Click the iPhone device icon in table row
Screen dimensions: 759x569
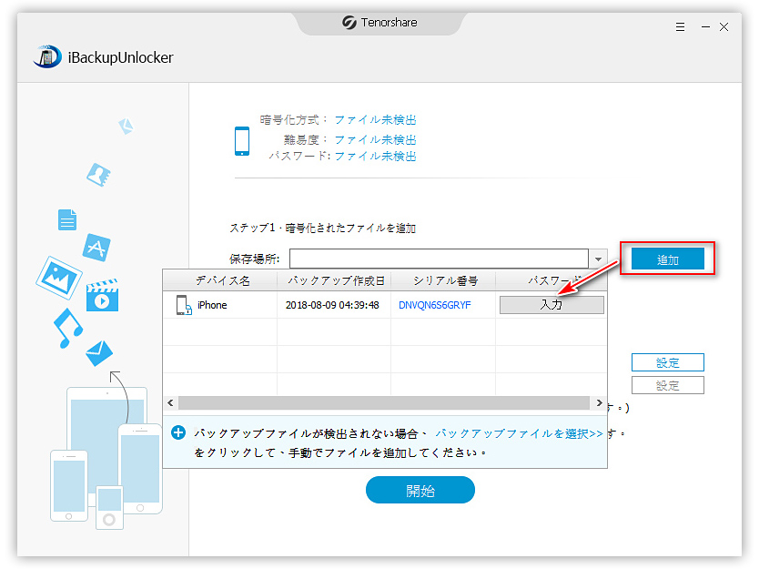coord(184,305)
